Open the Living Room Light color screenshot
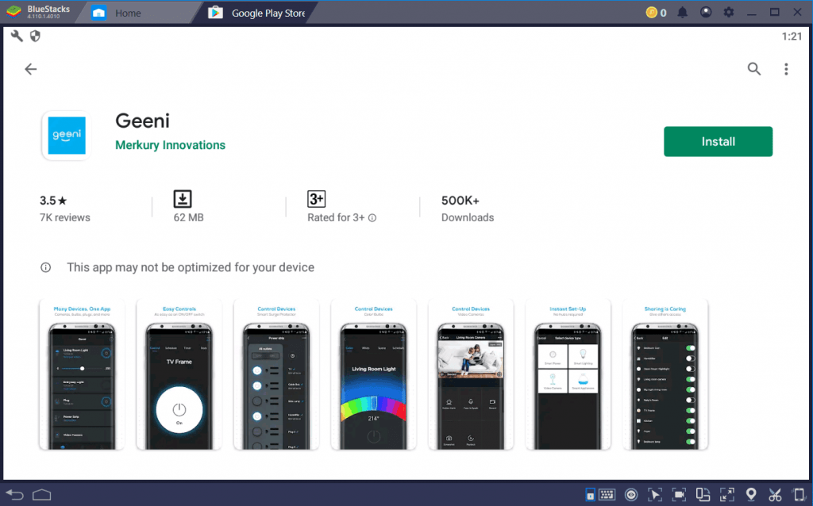This screenshot has width=813, height=506. (373, 374)
